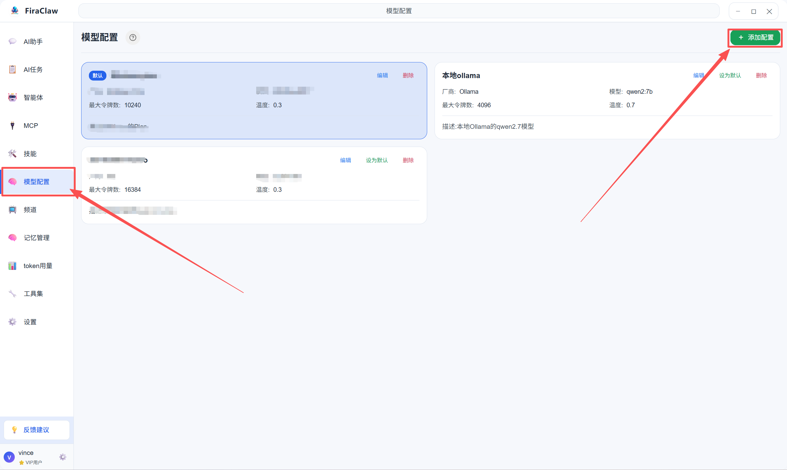Open the AI任务 sidebar item
Viewport: 787px width, 470px height.
37,69
